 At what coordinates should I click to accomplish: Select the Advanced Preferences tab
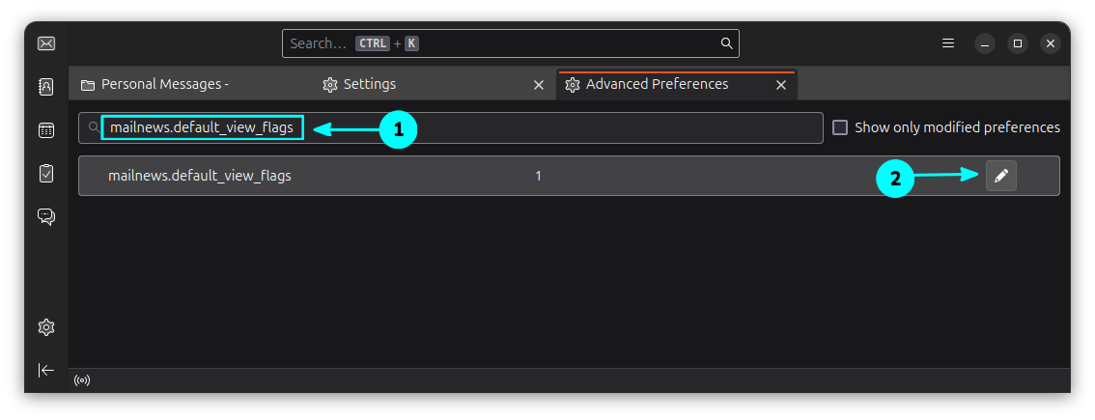pyautogui.click(x=657, y=85)
